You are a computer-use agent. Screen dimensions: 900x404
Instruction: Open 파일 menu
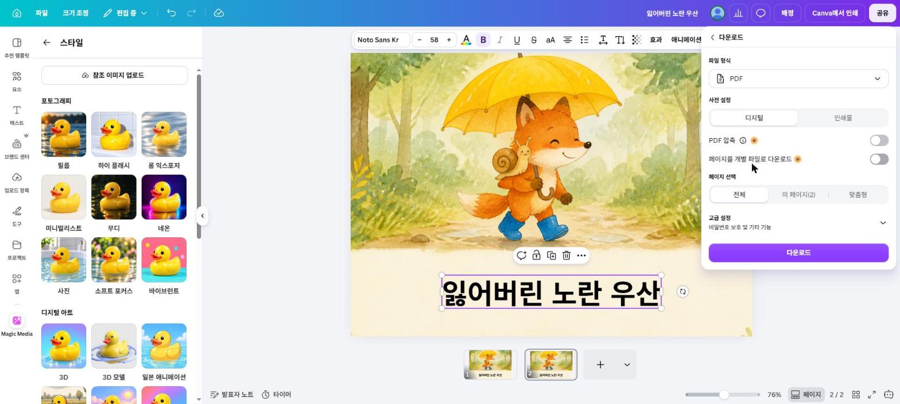41,13
